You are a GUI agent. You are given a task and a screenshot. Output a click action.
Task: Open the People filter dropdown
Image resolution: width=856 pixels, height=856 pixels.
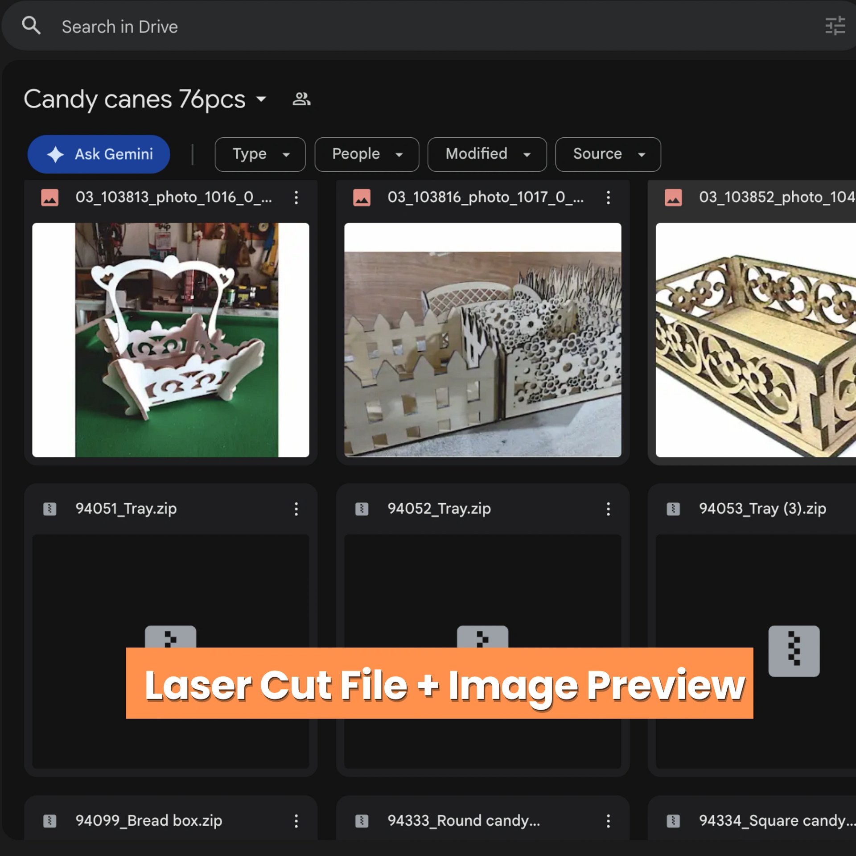coord(366,154)
